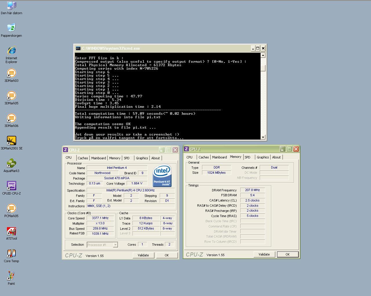The height and width of the screenshot is (296, 371).
Task: Click Specification field Pentium 4 2.60GHz
Action: [130, 190]
